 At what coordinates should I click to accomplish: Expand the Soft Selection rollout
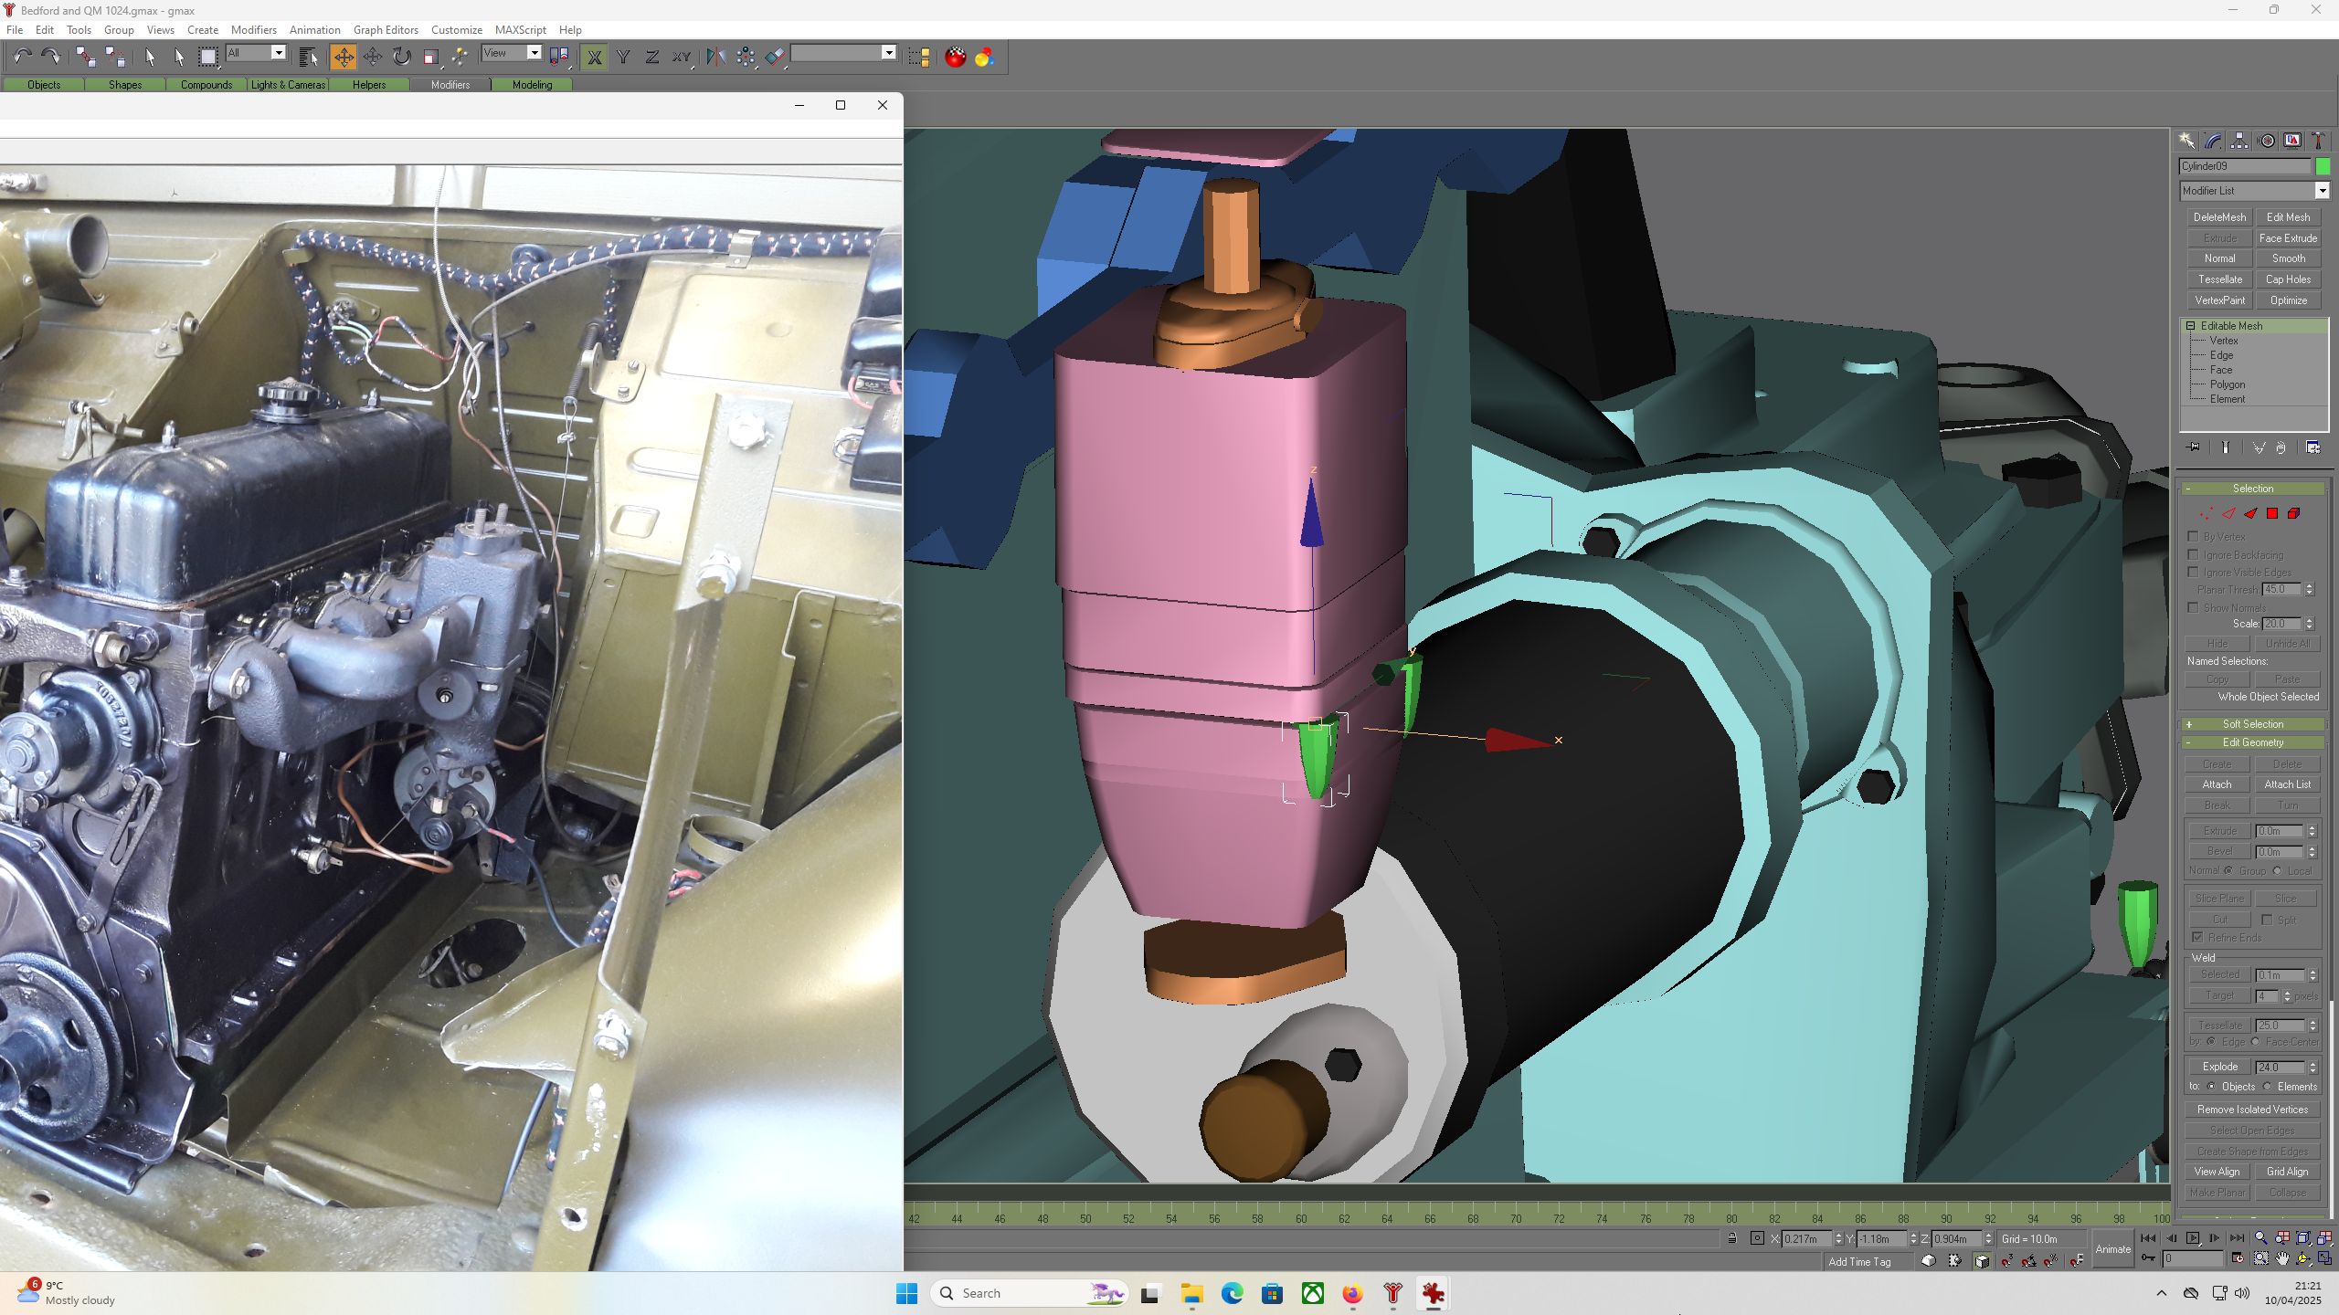coord(2253,724)
